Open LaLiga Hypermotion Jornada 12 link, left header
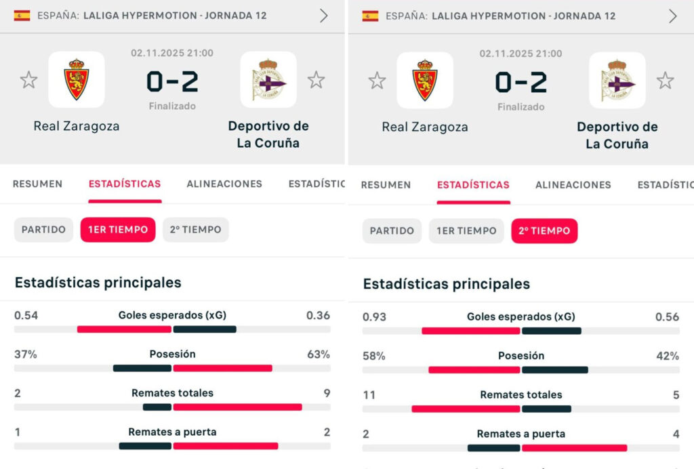694x469 pixels. click(175, 16)
